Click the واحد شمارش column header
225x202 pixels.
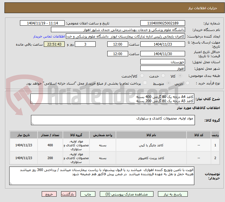pyautogui.click(x=103, y=135)
